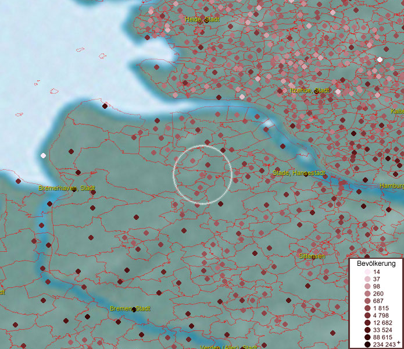Select the dark marker next to Heide, Stadt
This screenshot has width=404, height=349.
(x=206, y=20)
